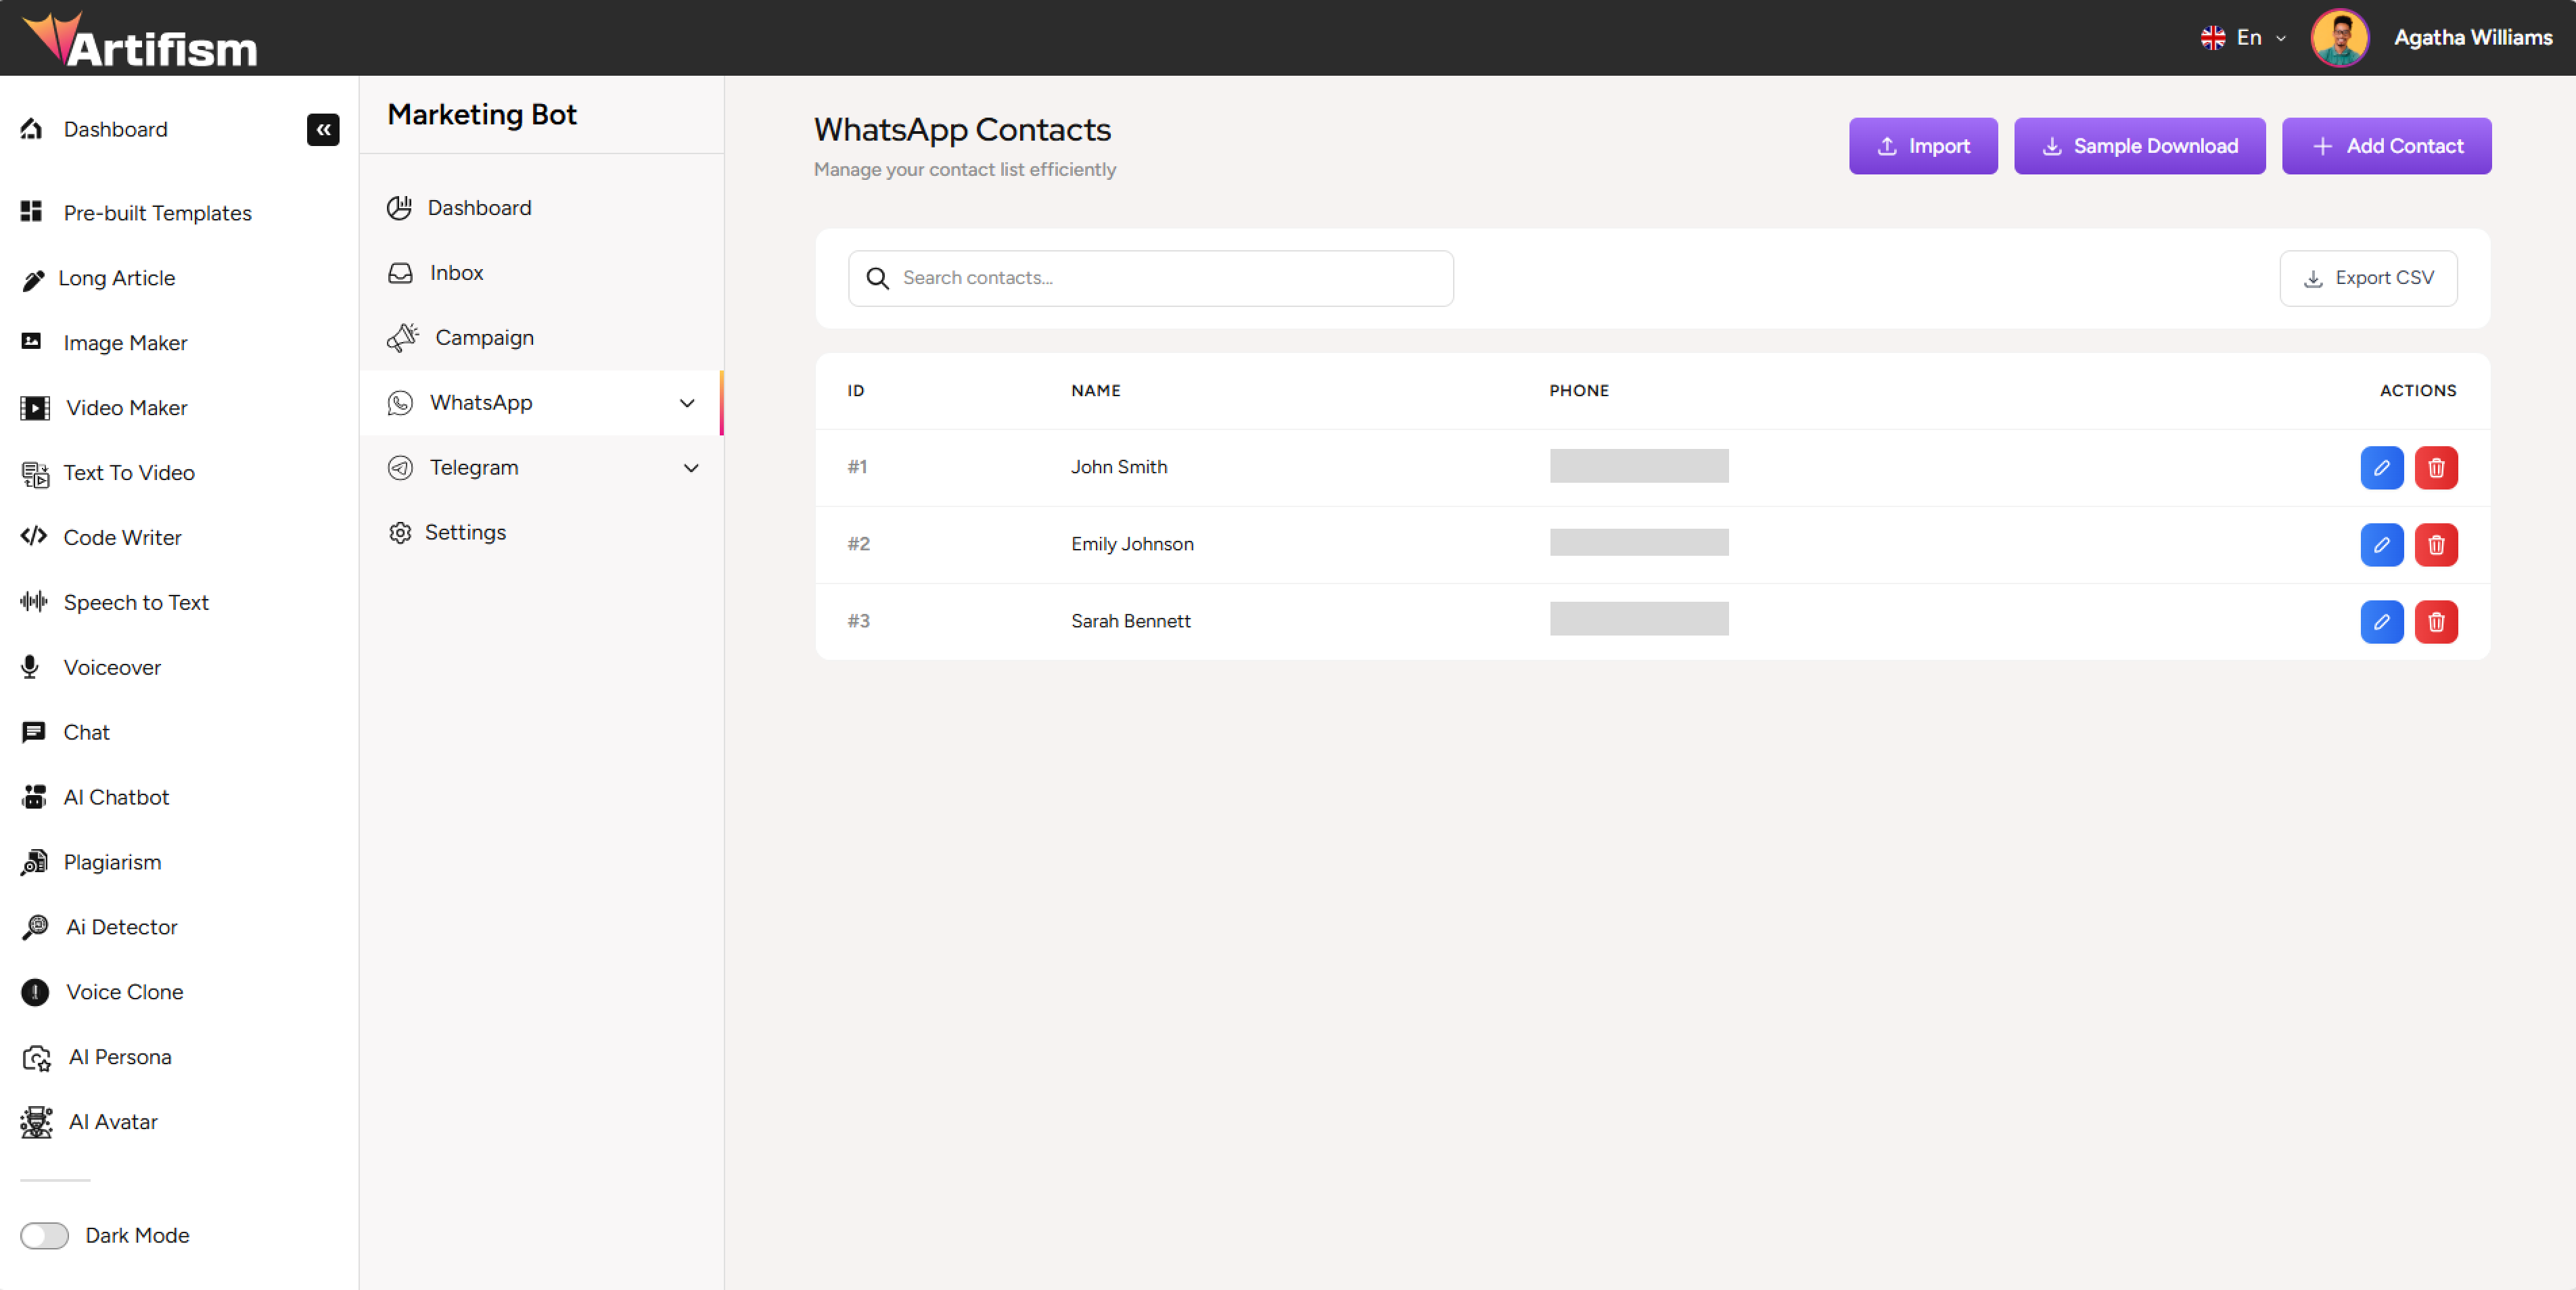
Task: Go to Marketing Bot Inbox
Action: click(x=456, y=272)
